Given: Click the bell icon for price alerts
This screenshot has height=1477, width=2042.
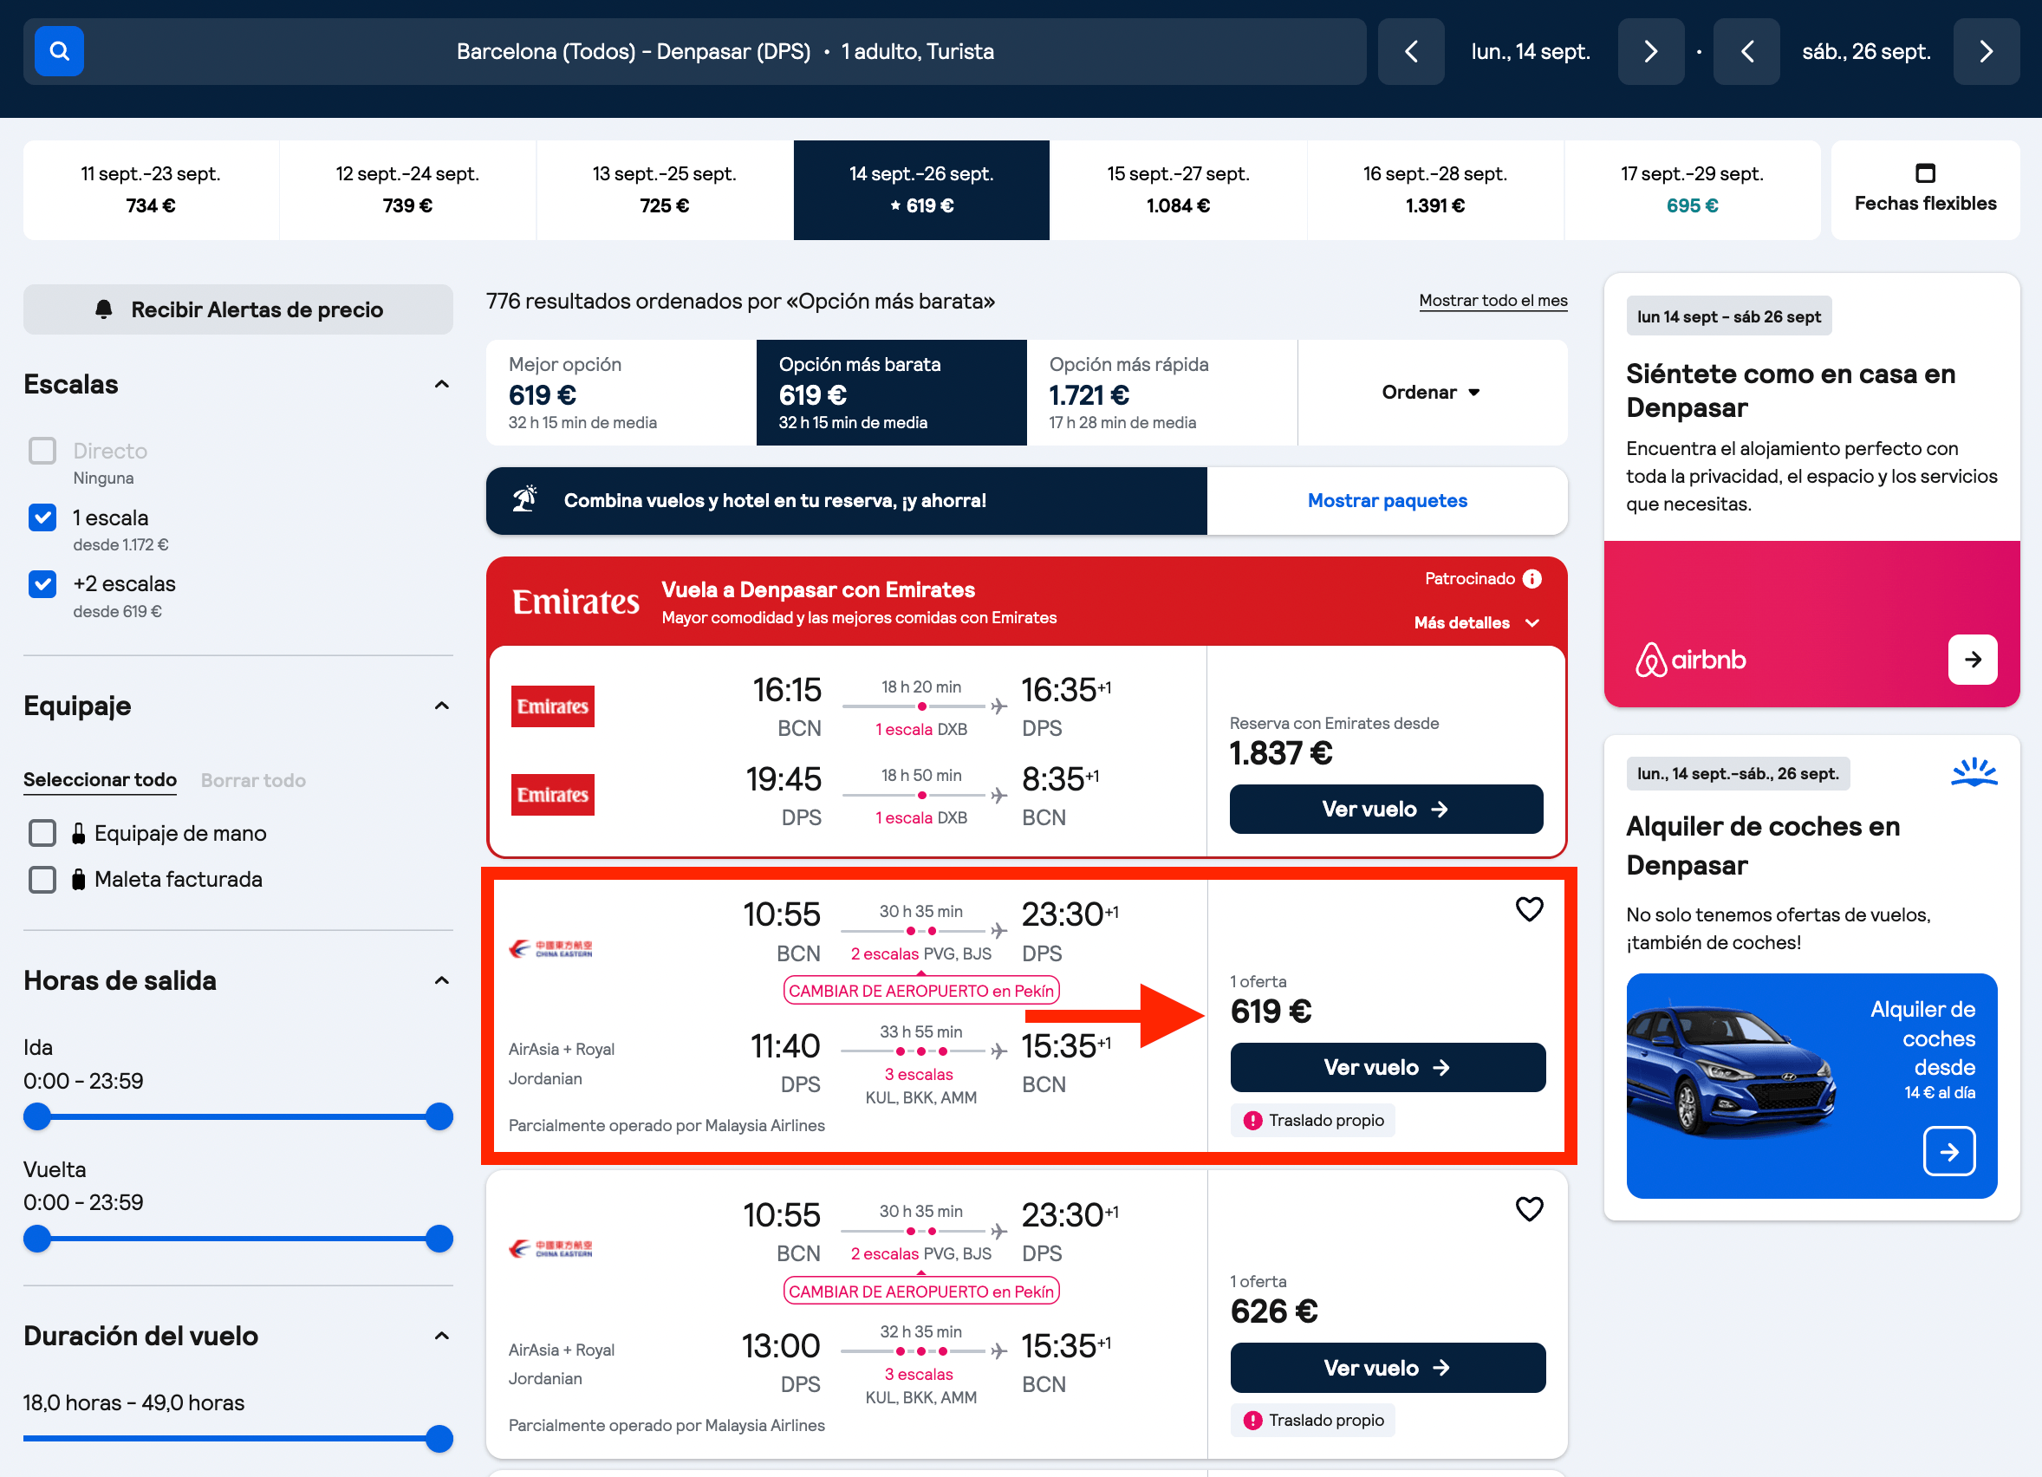Looking at the screenshot, I should [x=103, y=309].
